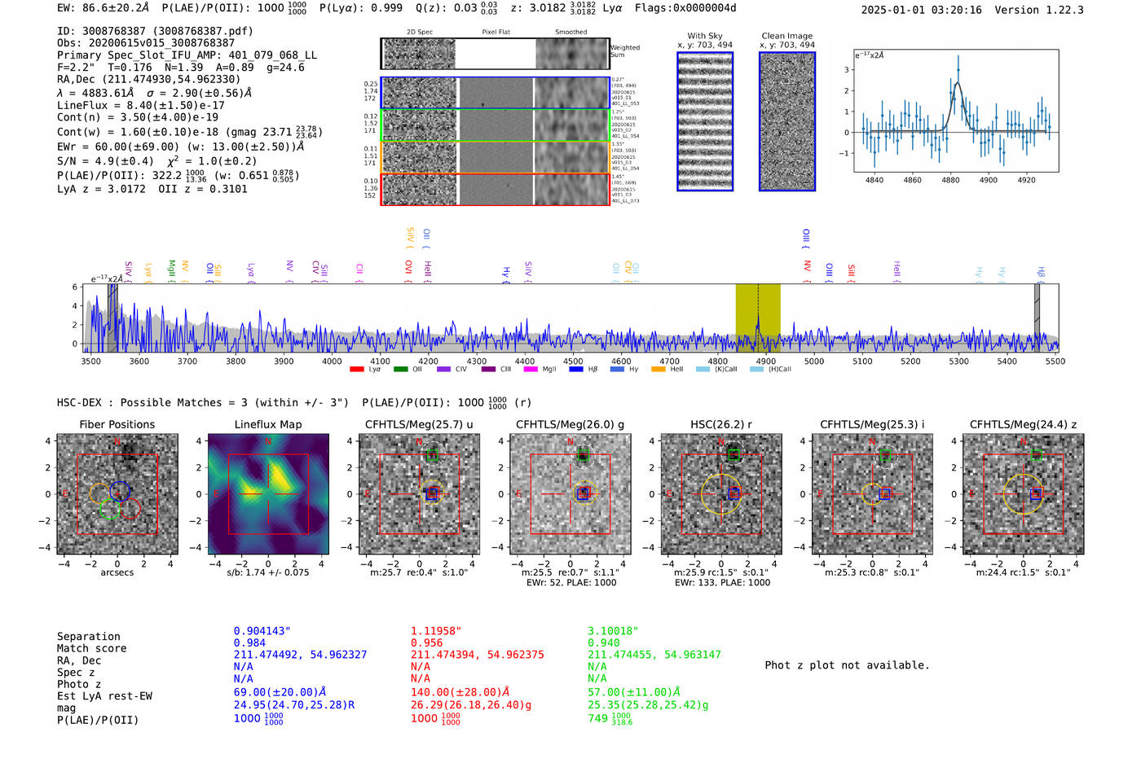Click the green separation value 3.10018"

(x=613, y=631)
